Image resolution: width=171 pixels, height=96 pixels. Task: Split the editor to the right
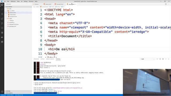[166, 4]
